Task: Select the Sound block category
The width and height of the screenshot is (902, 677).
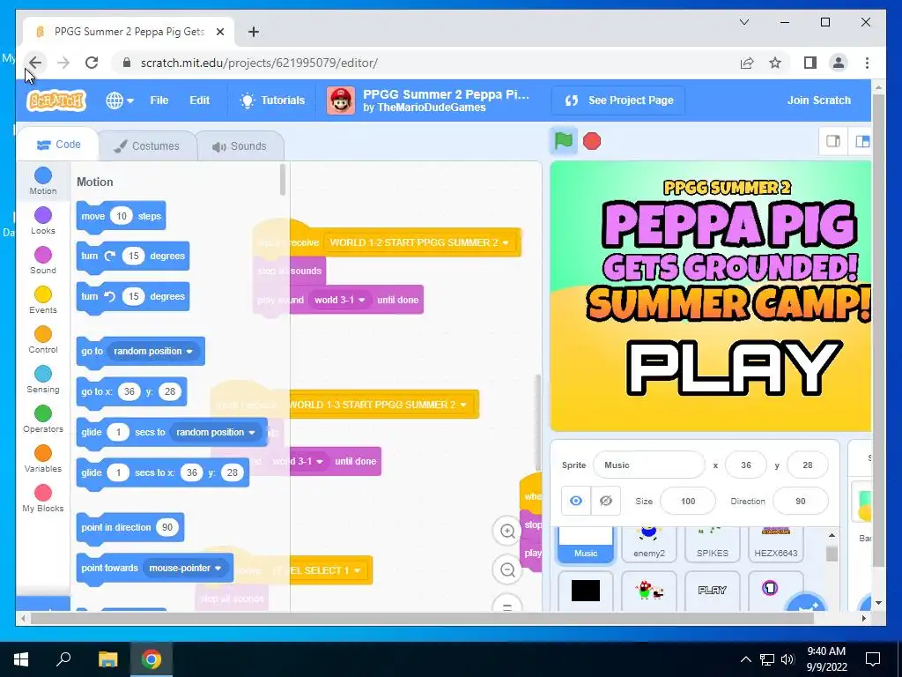Action: (43, 260)
